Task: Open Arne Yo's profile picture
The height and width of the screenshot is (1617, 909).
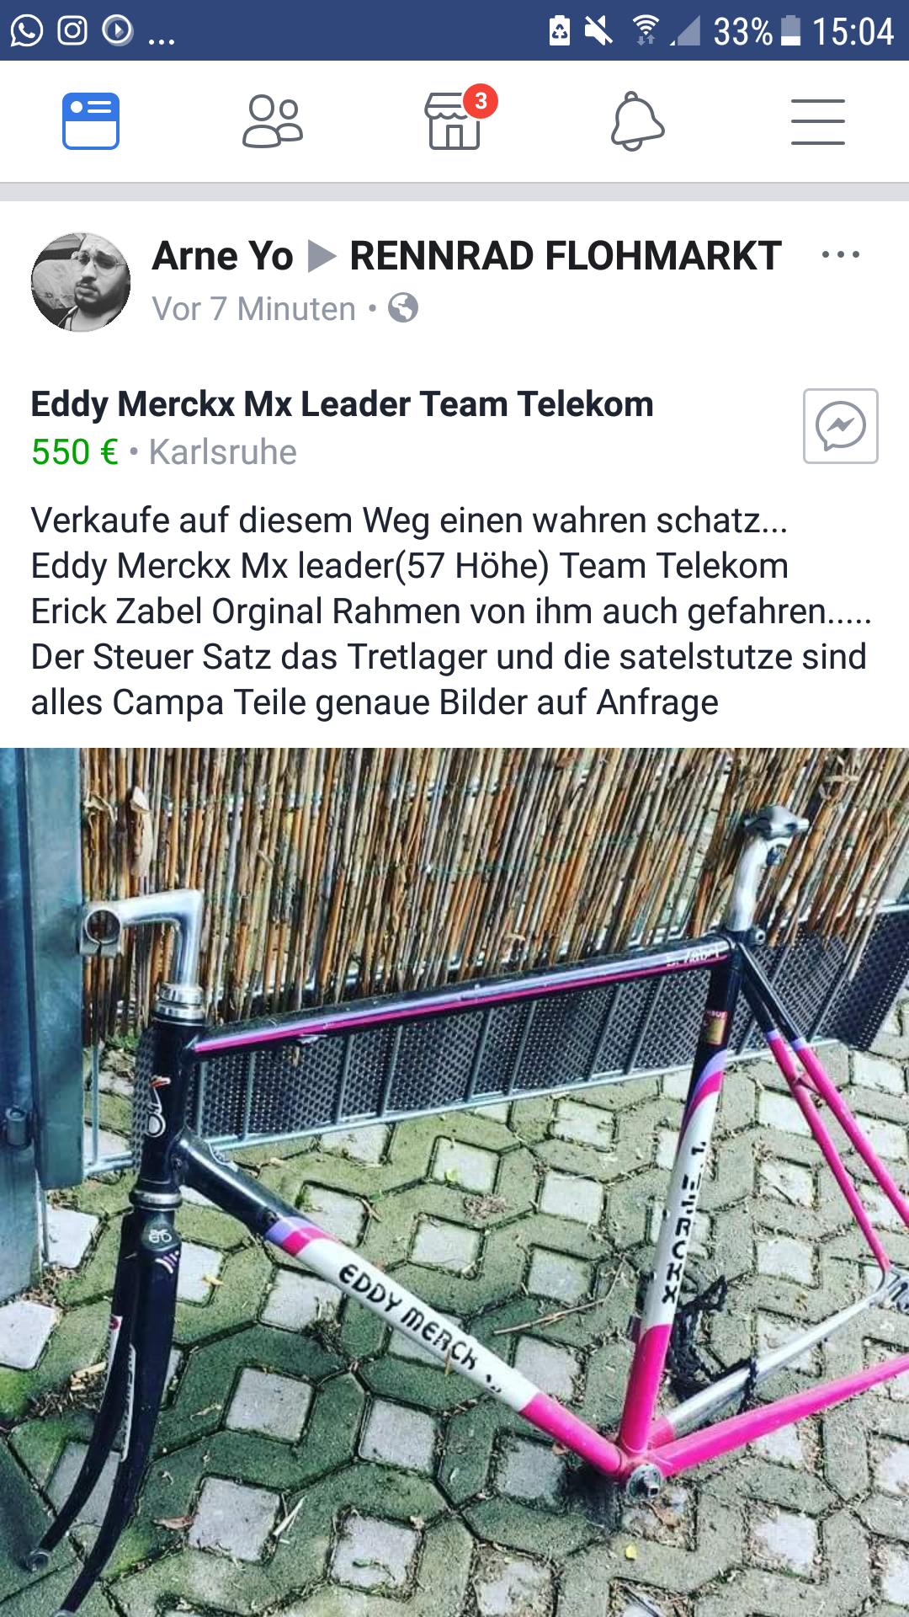Action: (81, 282)
